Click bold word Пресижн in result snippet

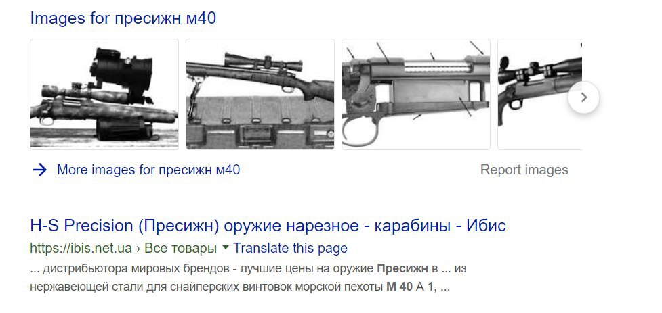point(402,268)
